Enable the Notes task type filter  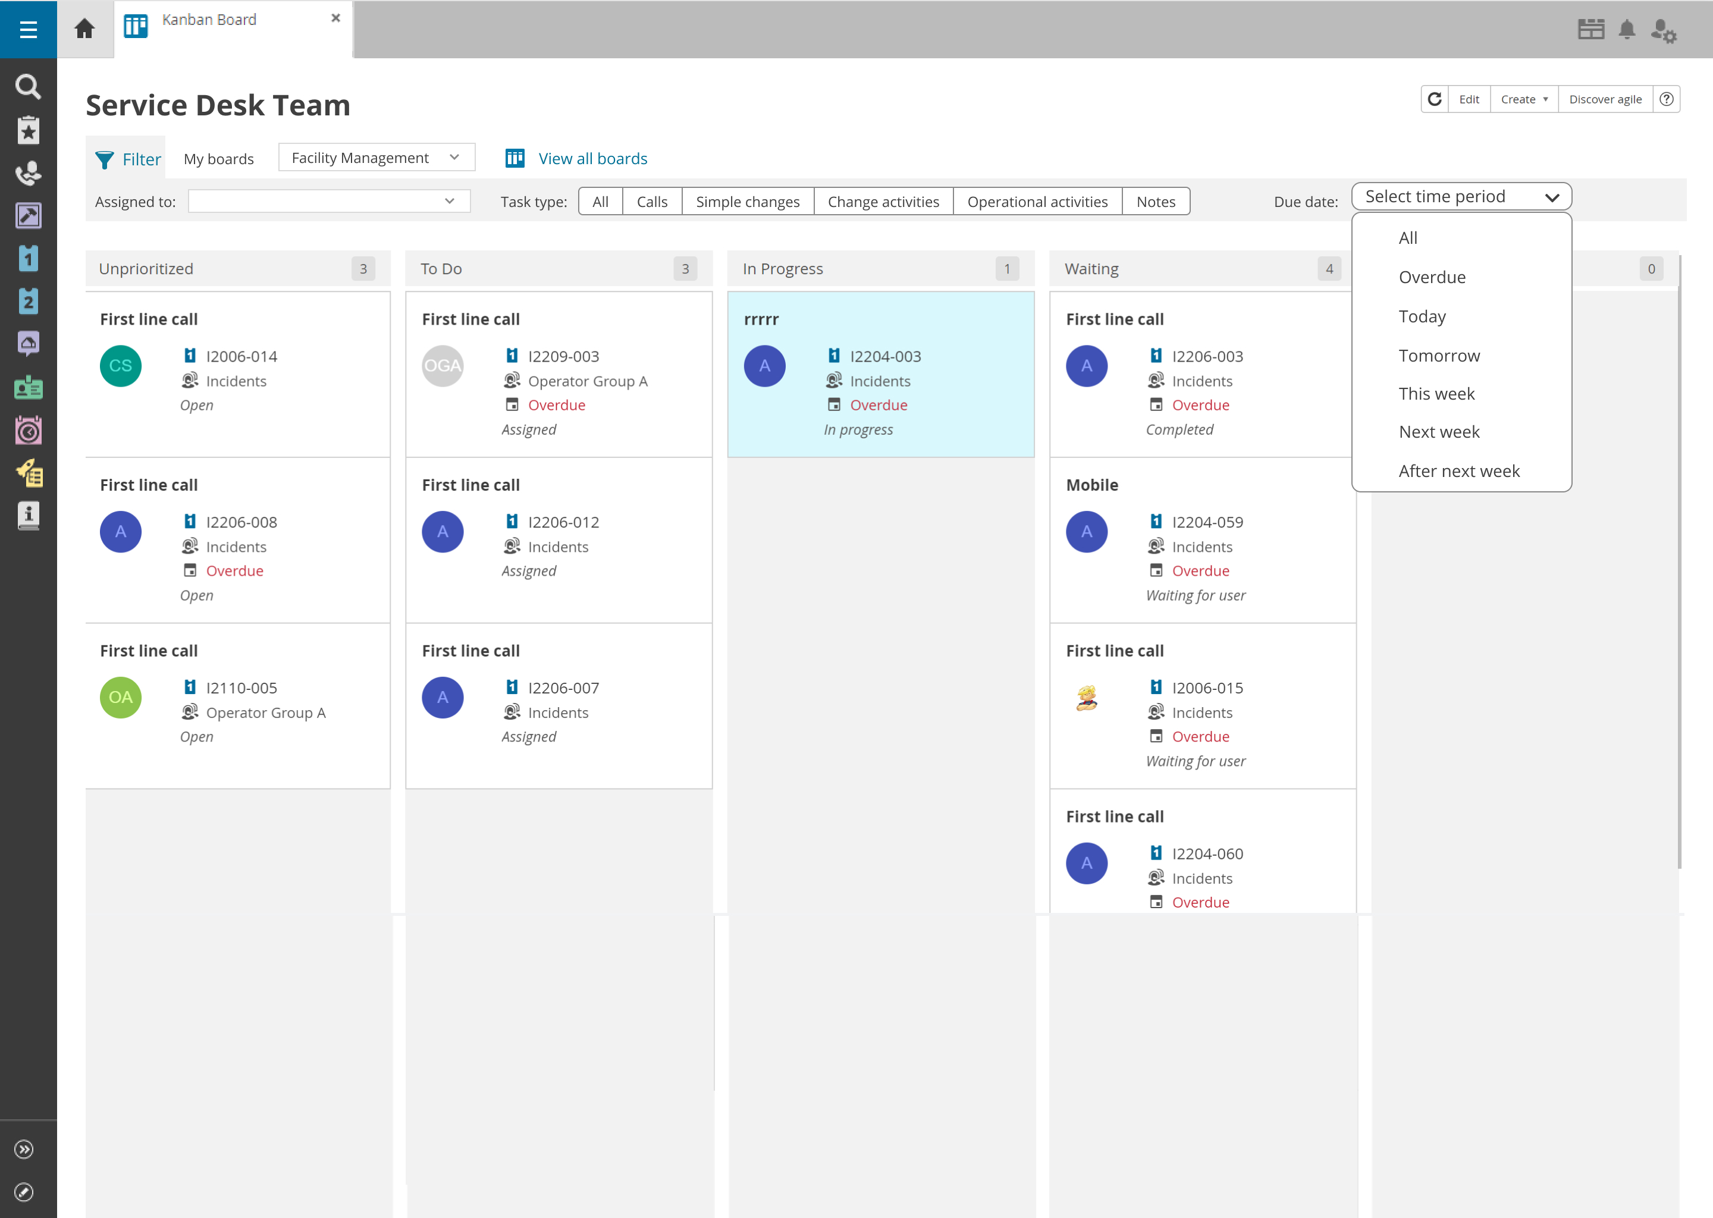[x=1155, y=201]
